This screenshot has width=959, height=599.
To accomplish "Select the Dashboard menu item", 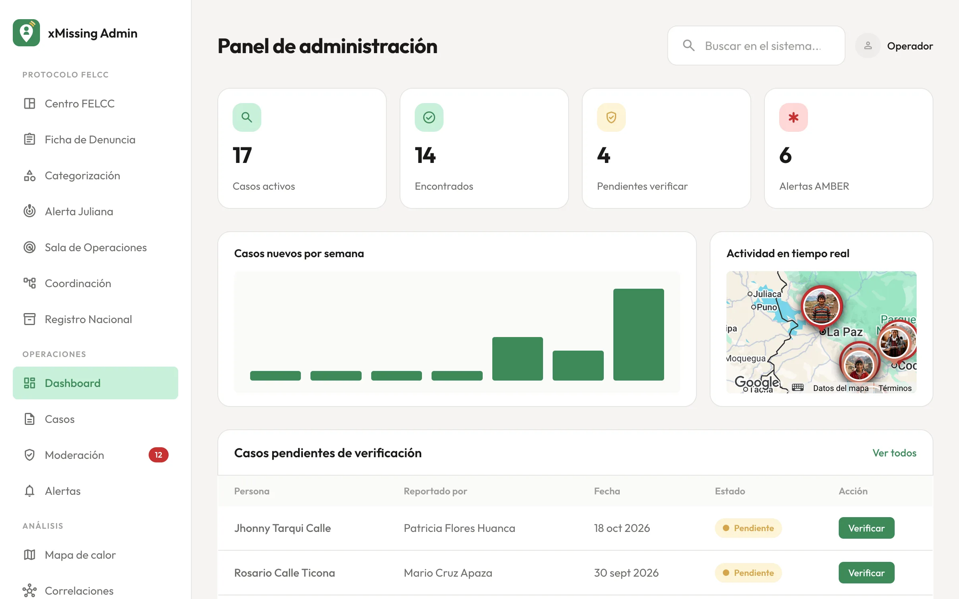I will pyautogui.click(x=95, y=383).
